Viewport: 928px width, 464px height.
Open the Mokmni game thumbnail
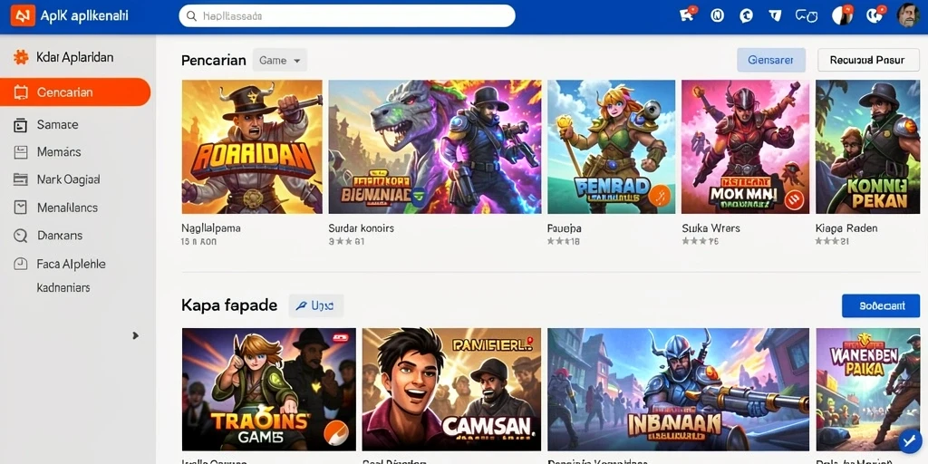click(x=746, y=147)
